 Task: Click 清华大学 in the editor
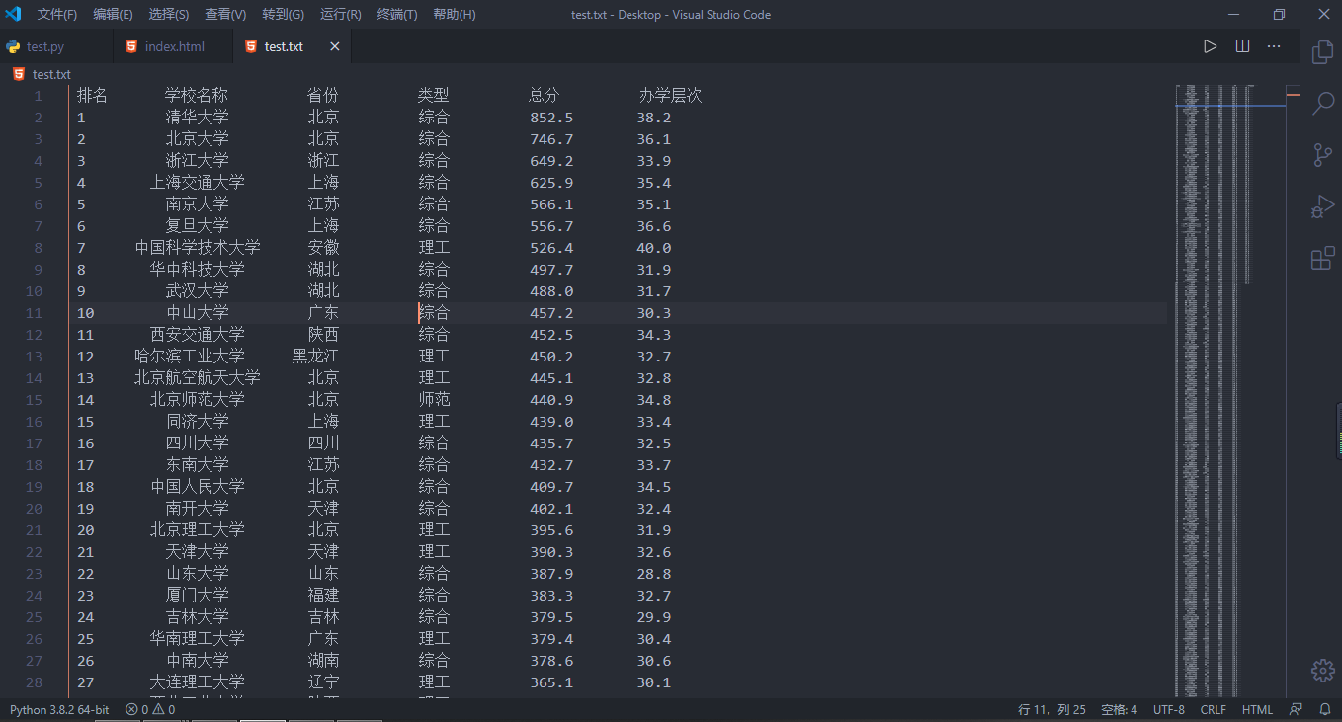point(198,118)
